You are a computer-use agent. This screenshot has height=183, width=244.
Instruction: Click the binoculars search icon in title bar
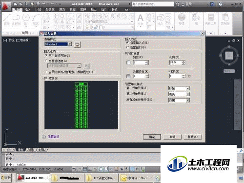pos(177,4)
